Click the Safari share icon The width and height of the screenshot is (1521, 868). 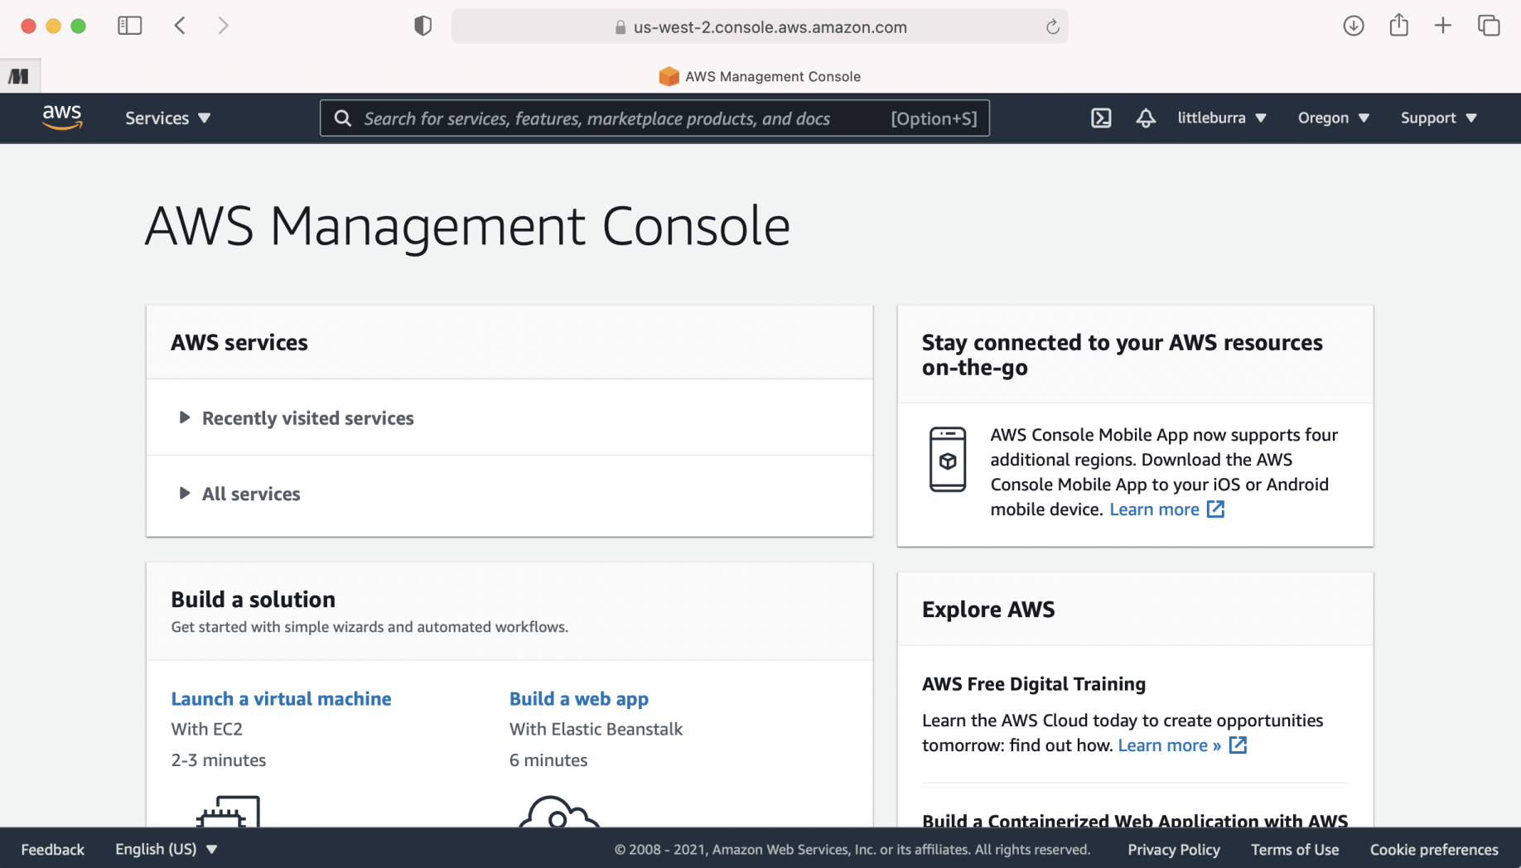1398,26
